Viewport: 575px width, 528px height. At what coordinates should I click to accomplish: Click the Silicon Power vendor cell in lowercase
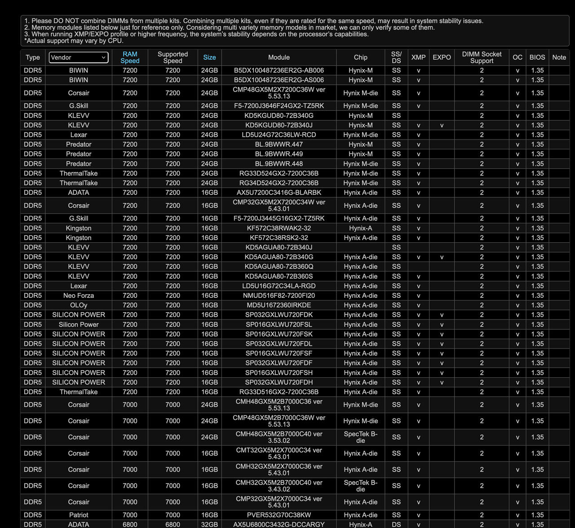(x=79, y=324)
